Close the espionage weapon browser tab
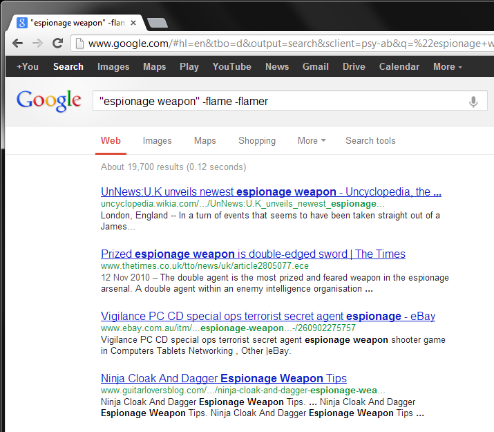 pyautogui.click(x=133, y=23)
